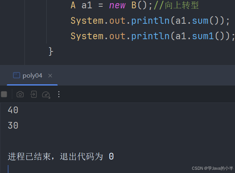Image resolution: width=235 pixels, height=173 pixels.
Task: Click the poly04 tab console icon
Action: pyautogui.click(x=17, y=75)
